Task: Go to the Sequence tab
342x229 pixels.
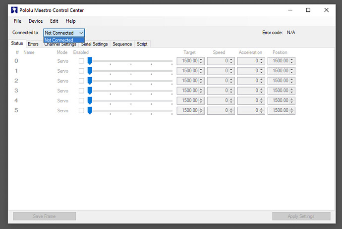Action: 122,44
